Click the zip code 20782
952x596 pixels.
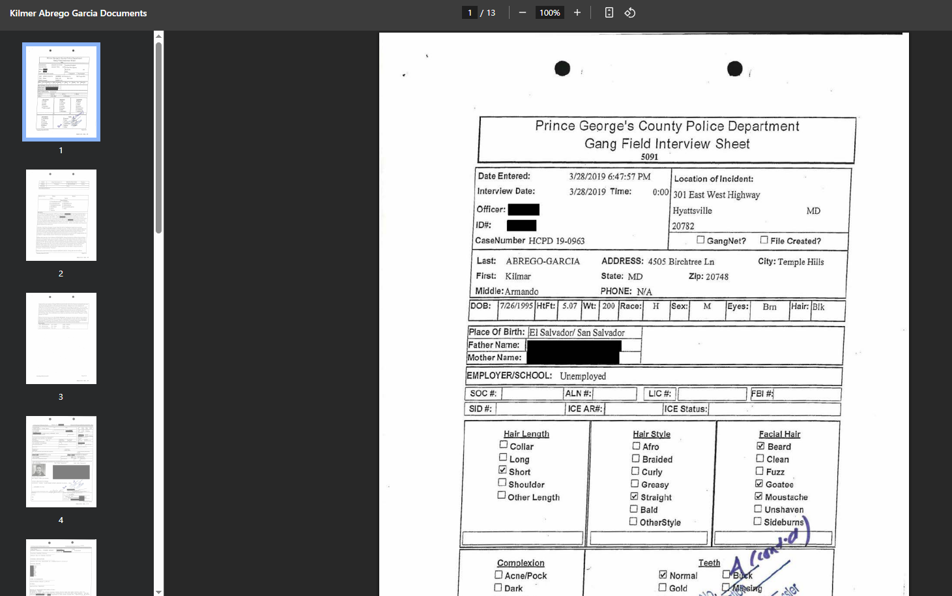pos(683,226)
